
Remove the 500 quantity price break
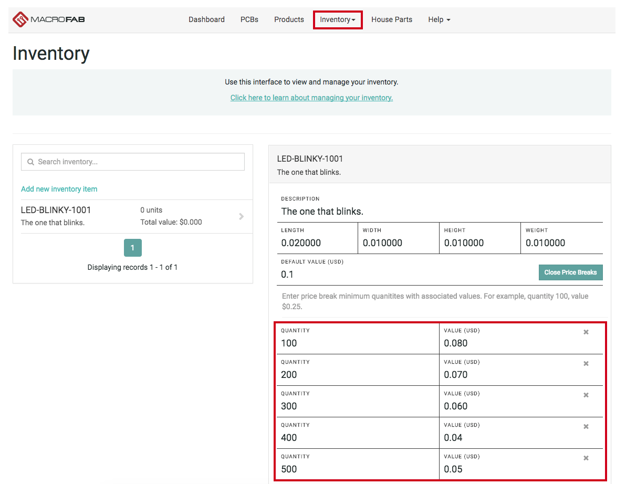[586, 458]
